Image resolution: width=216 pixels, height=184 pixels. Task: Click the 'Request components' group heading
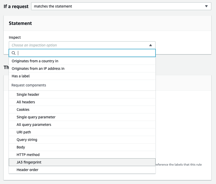coord(29,85)
